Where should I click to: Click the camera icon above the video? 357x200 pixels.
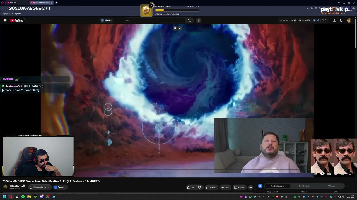tap(180, 28)
